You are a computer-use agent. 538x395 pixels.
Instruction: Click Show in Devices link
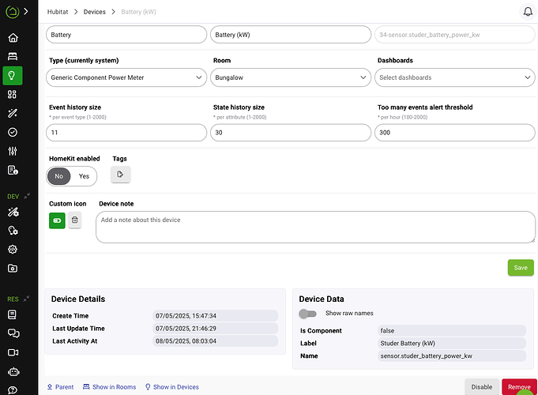(172, 387)
